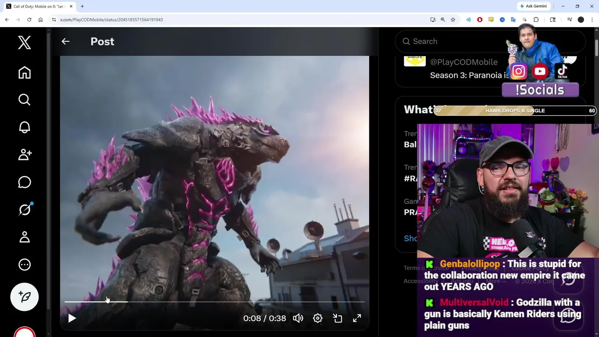Mute the video volume
This screenshot has width=599, height=337.
tap(298, 318)
